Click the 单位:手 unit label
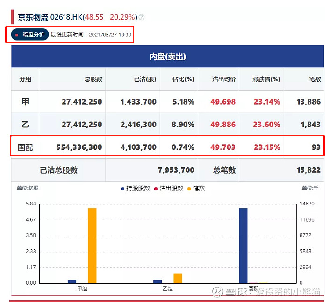Image resolution: width=330 pixels, height=302 pixels. point(310,188)
